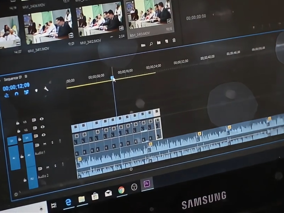Select the Sequence 01 timeline tab

pos(13,78)
